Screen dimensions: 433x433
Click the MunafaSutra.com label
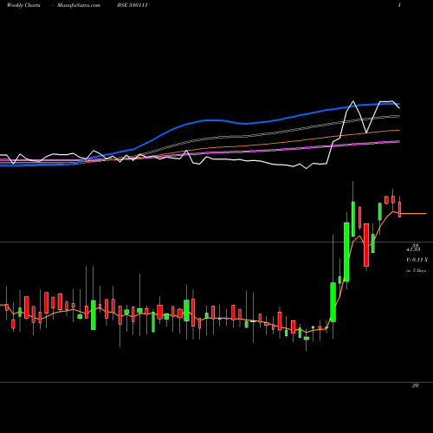[79, 5]
